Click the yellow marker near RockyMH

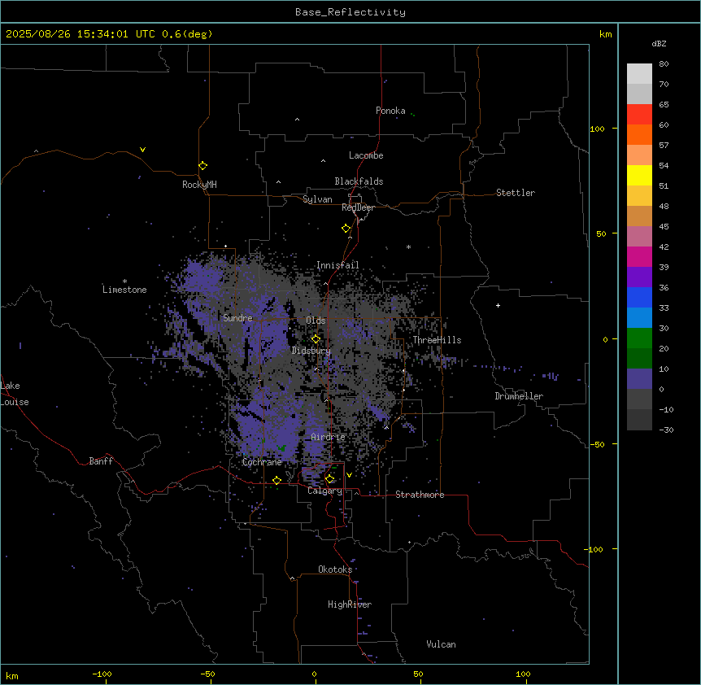pyautogui.click(x=202, y=166)
